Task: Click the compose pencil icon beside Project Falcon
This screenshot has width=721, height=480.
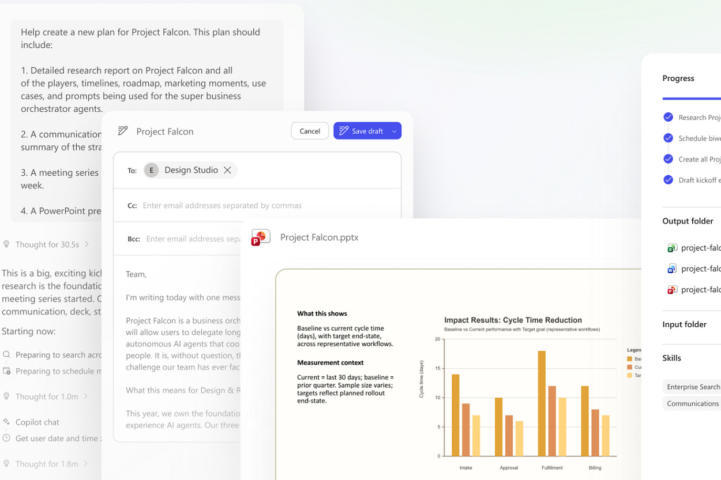Action: pyautogui.click(x=123, y=131)
